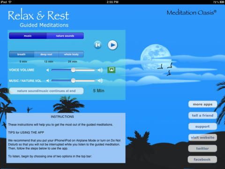The width and height of the screenshot is (225, 169).
Task: Click the skip-to-start rewind icon
Action: 98,45
